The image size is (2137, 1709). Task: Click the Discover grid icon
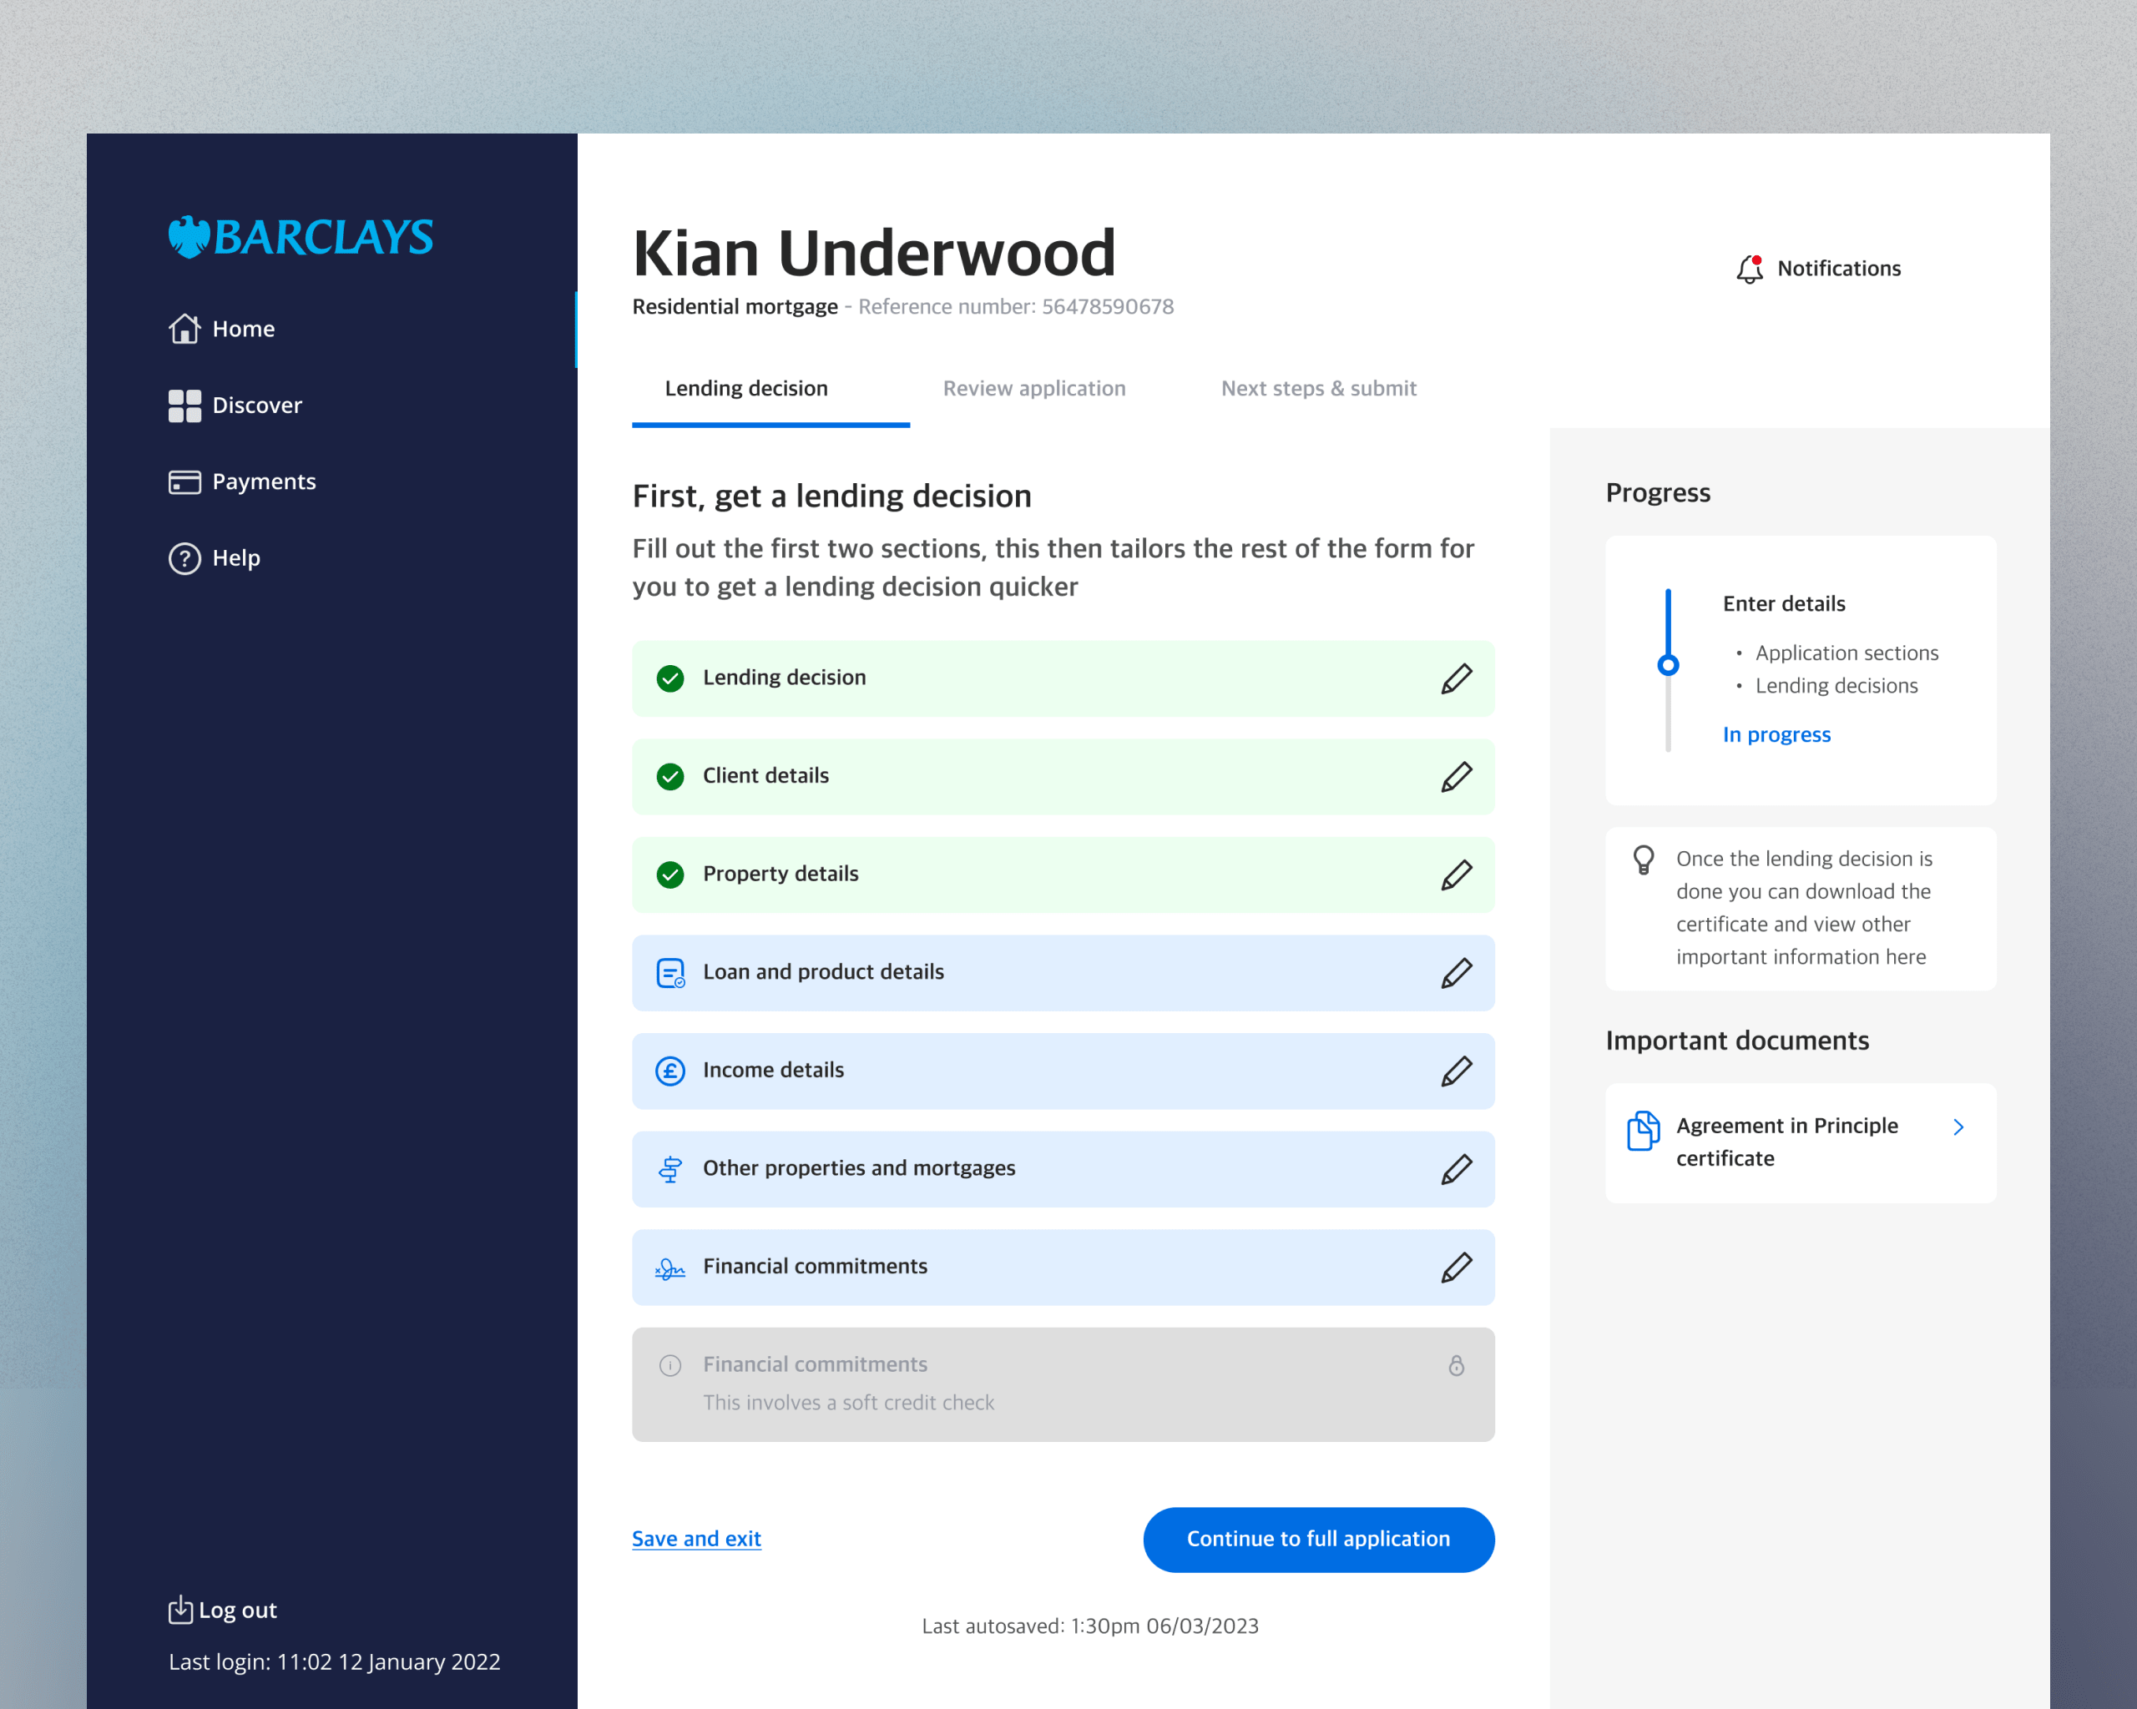click(184, 406)
